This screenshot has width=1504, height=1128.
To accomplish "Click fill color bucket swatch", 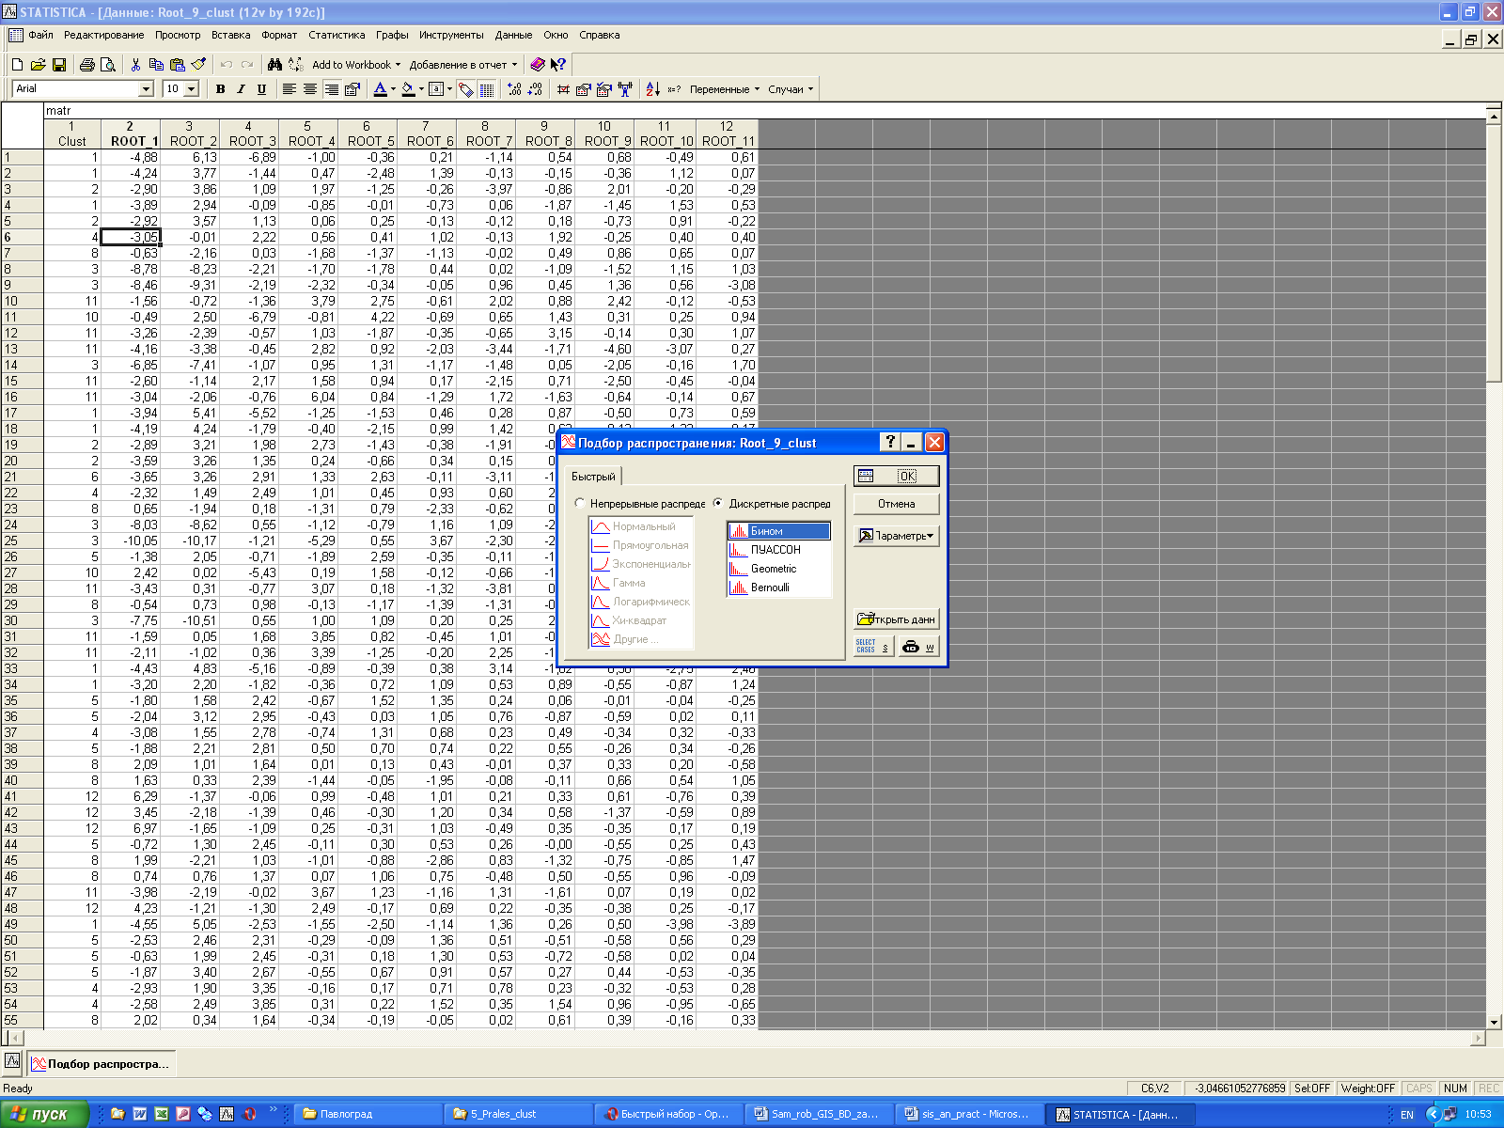I will tap(408, 89).
